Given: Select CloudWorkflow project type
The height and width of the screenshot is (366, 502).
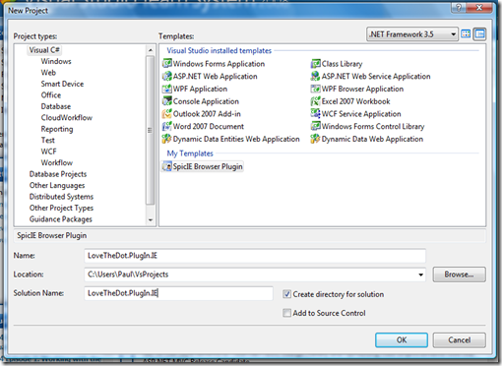Looking at the screenshot, I should 66,117.
